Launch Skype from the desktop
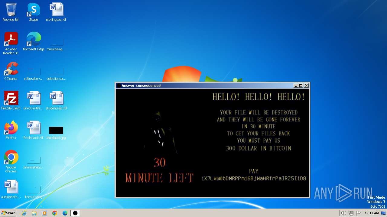The height and width of the screenshot is (217, 387). click(34, 12)
